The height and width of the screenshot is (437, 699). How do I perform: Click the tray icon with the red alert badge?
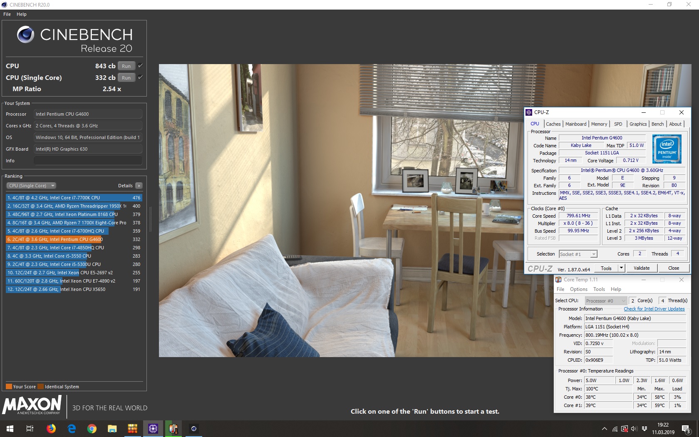click(625, 429)
